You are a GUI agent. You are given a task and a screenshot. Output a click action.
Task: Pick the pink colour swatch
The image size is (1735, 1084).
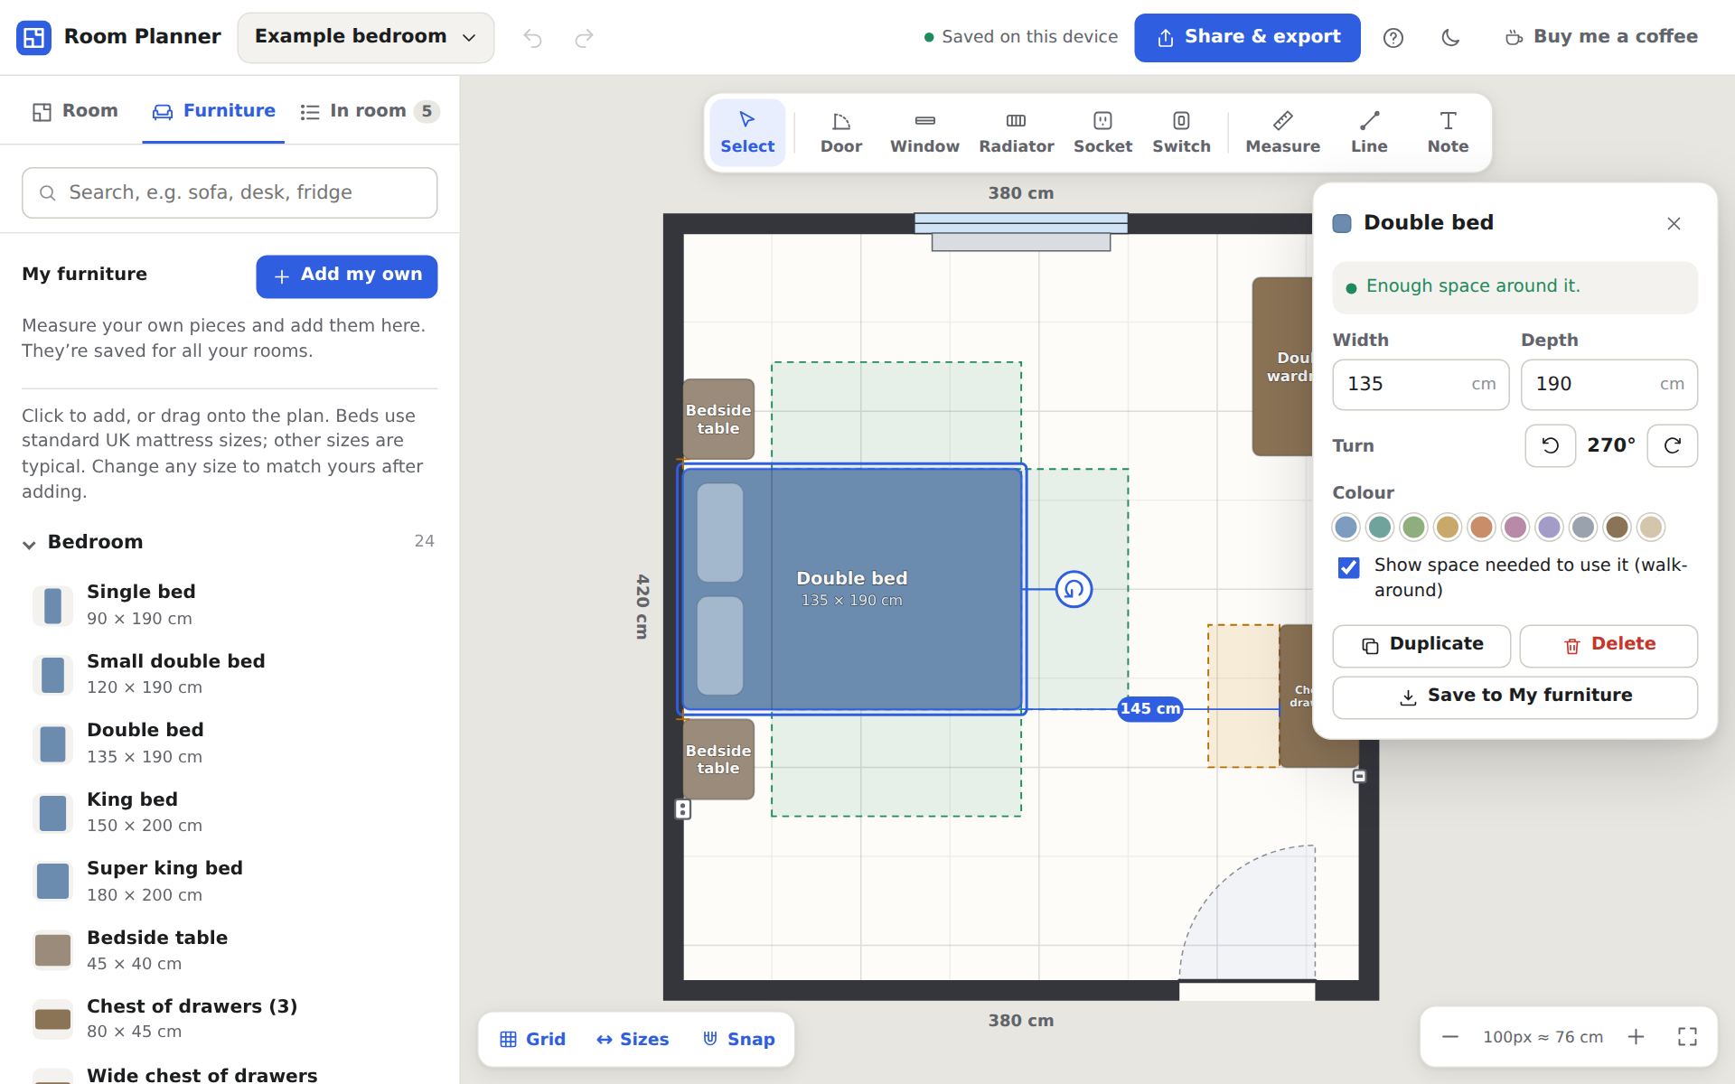tap(1515, 528)
